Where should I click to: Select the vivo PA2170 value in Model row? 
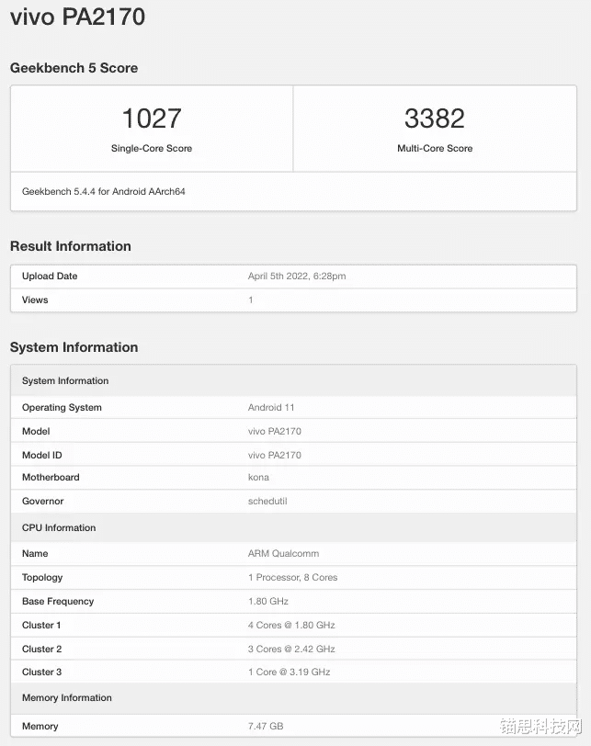point(274,431)
